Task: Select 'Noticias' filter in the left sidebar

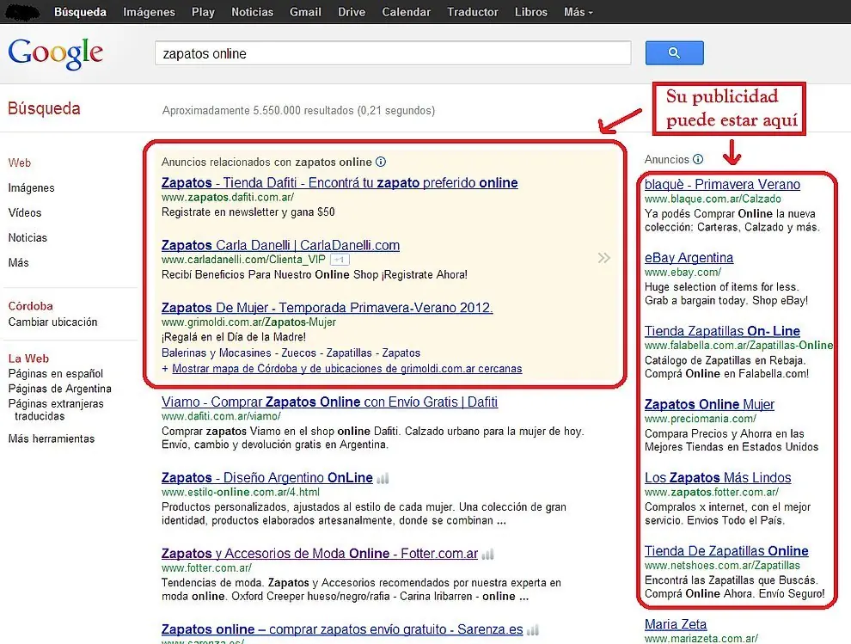Action: [28, 238]
